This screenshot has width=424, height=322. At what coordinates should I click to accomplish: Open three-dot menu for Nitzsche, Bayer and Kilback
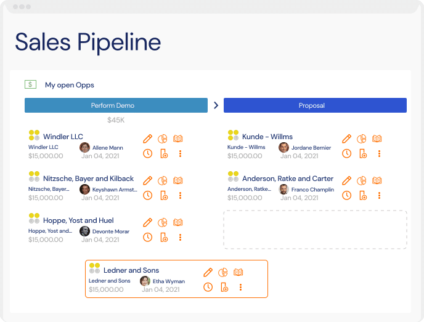tap(180, 195)
